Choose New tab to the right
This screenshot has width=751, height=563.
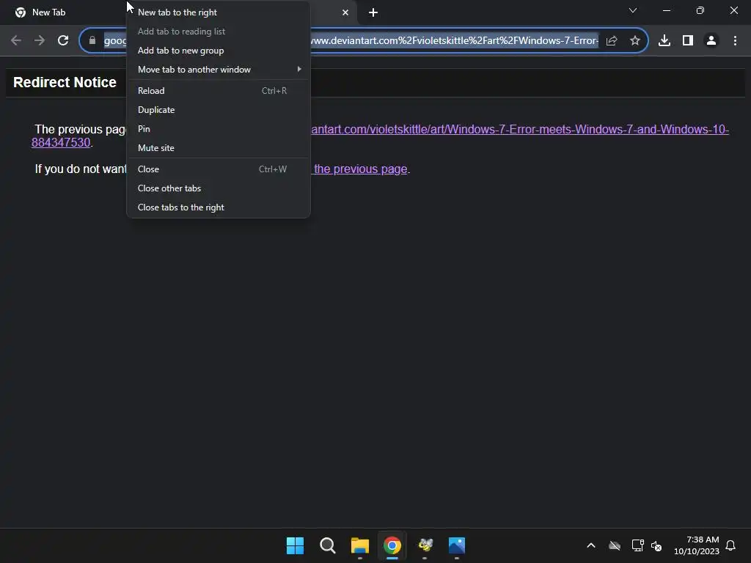coord(219,12)
